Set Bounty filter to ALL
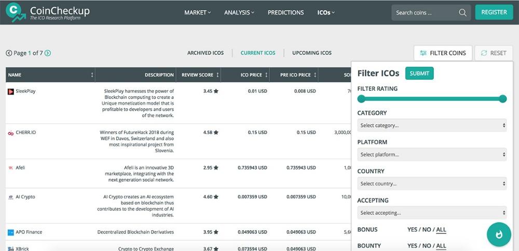The image size is (519, 251). 441,246
